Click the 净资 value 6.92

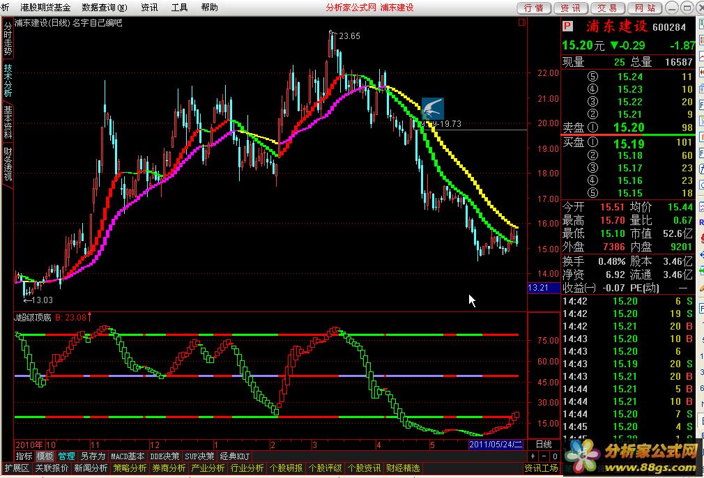615,275
